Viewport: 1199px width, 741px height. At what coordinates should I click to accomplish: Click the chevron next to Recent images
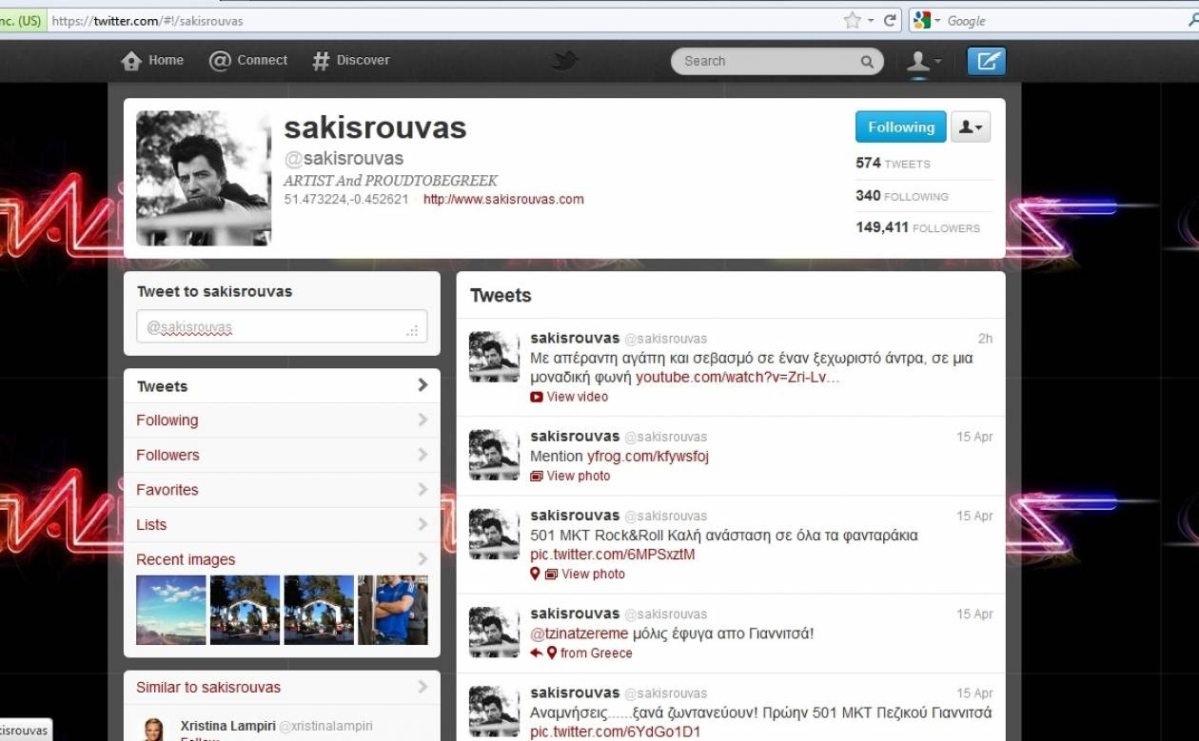[423, 558]
